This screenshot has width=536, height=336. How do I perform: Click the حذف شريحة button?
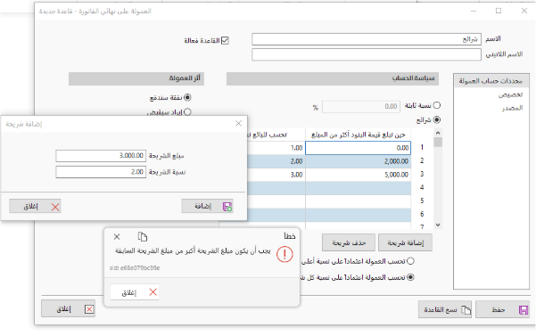click(349, 242)
